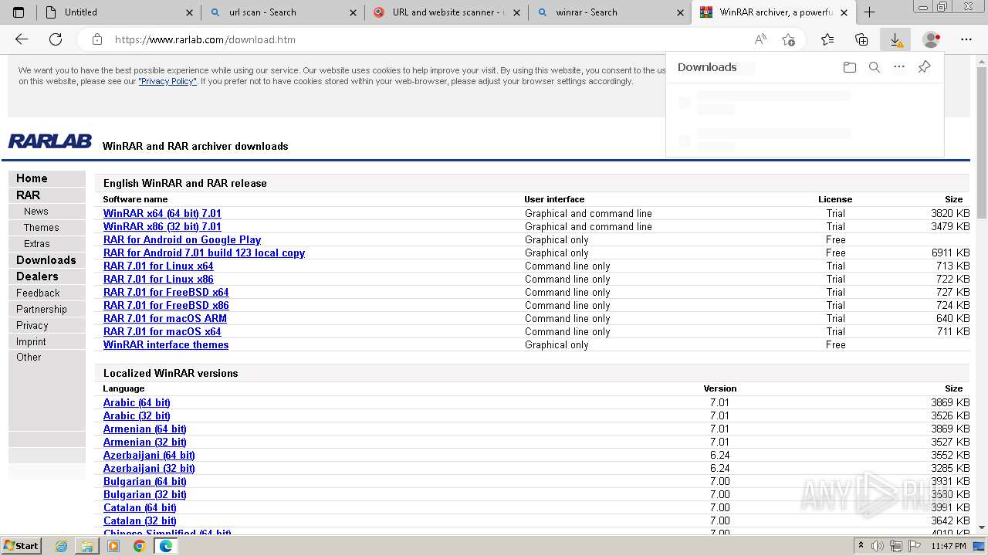Viewport: 988px width, 556px height.
Task: Open the browser profile avatar
Action: coord(932,39)
